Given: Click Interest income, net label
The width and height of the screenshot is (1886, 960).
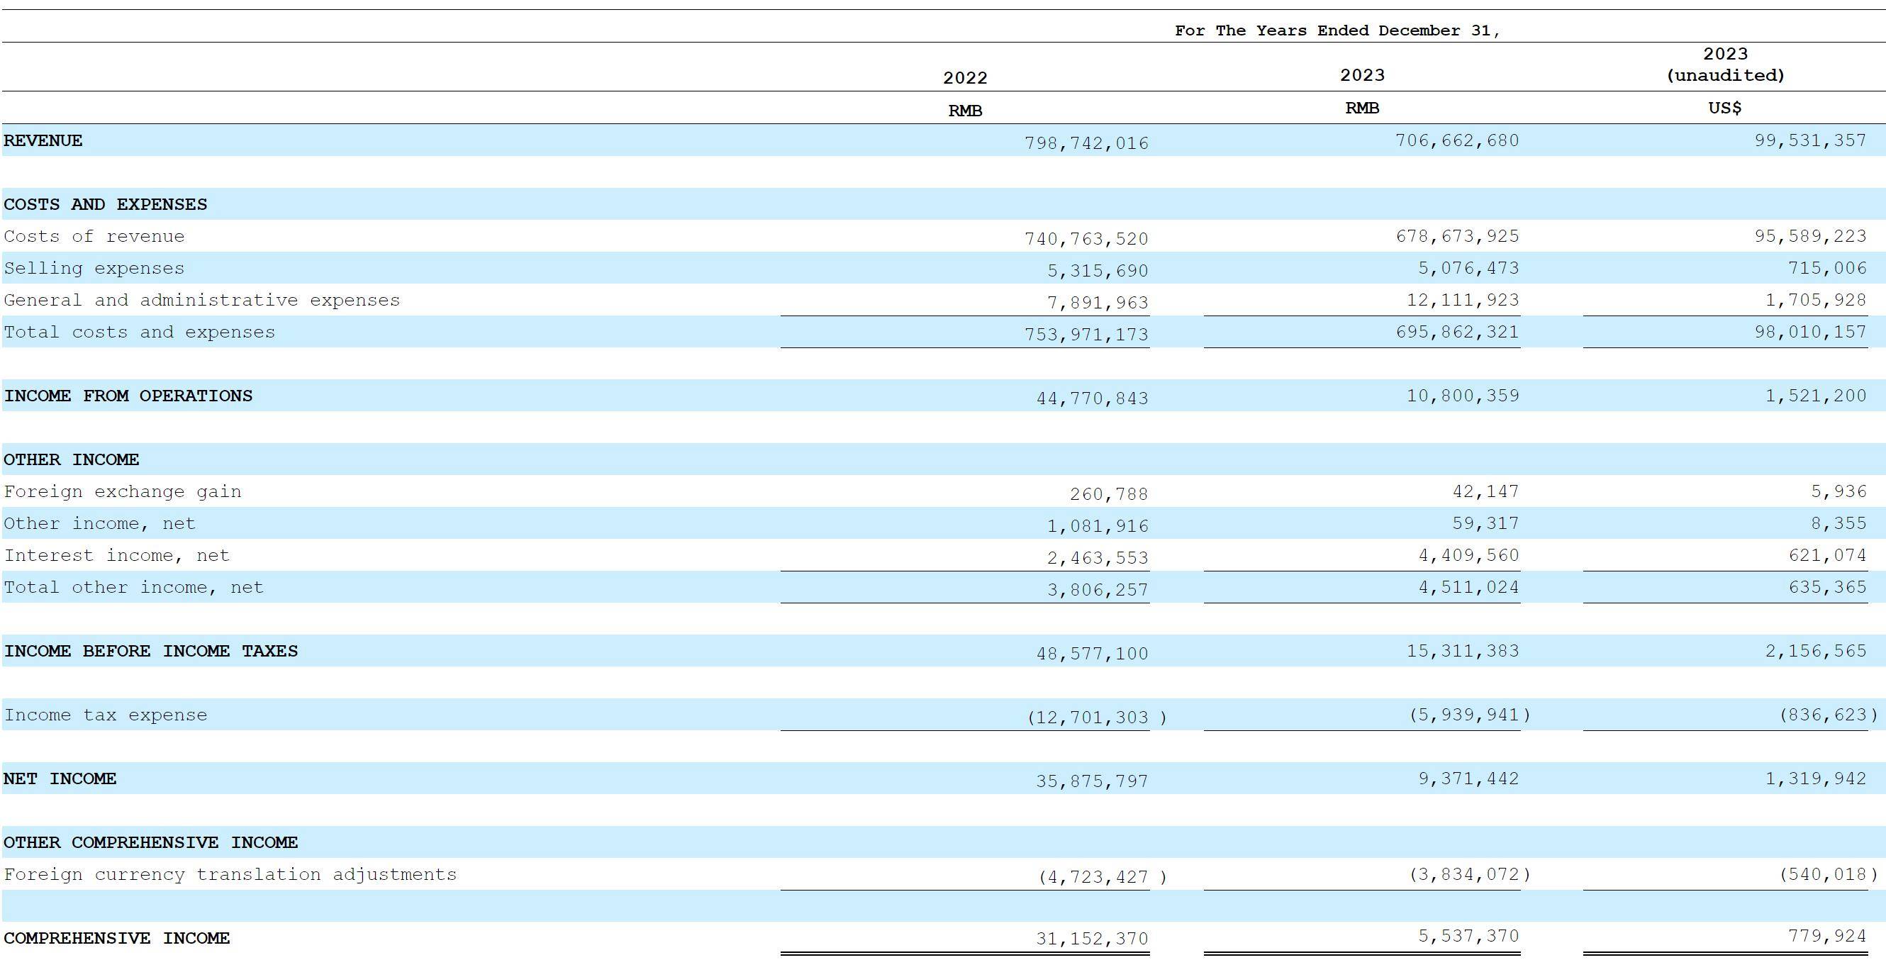Looking at the screenshot, I should pos(117,556).
